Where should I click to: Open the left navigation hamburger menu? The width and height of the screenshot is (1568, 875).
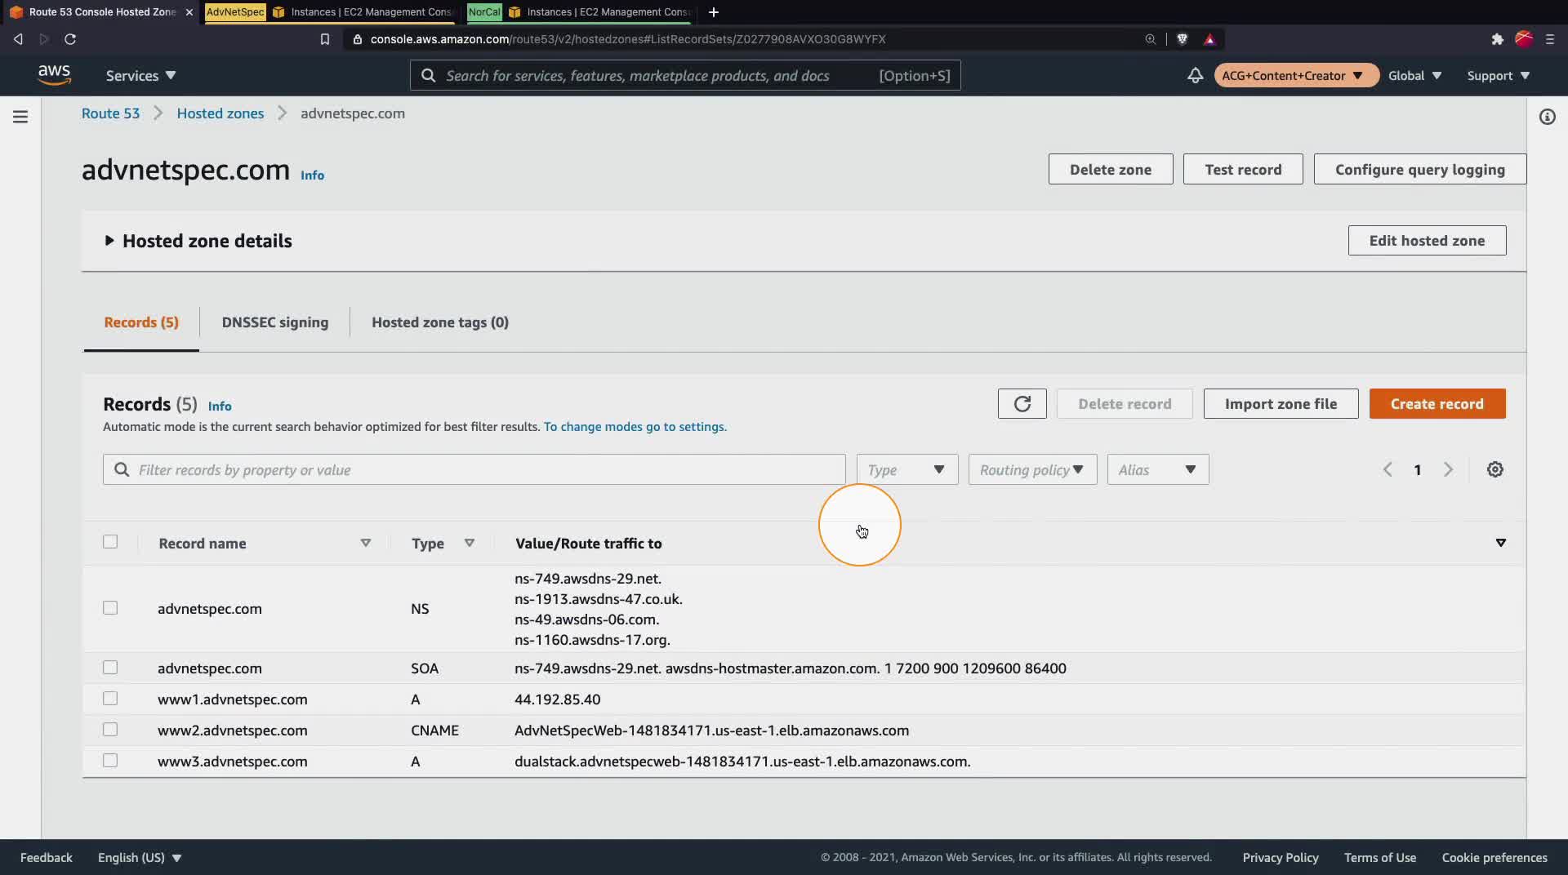coord(20,117)
